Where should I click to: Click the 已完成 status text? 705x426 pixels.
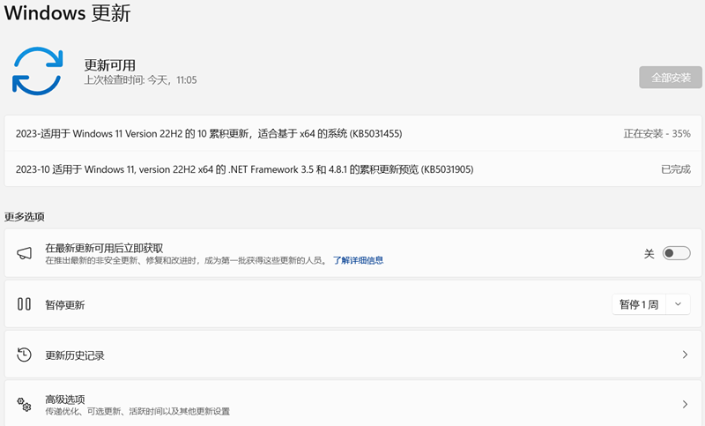pyautogui.click(x=676, y=169)
